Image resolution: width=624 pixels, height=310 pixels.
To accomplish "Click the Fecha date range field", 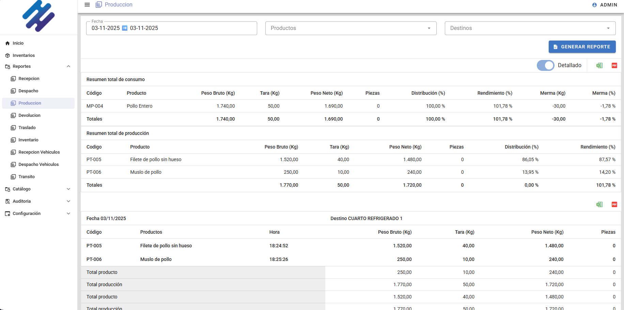I will [x=171, y=28].
